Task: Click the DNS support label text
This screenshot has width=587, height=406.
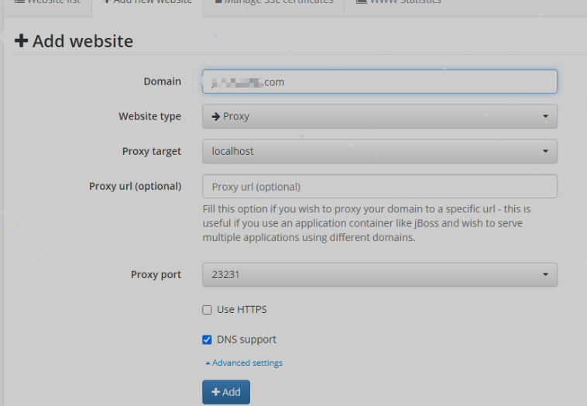Action: click(246, 339)
